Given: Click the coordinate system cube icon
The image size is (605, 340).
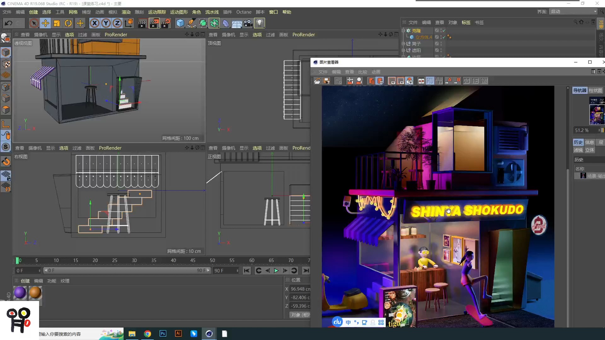Looking at the screenshot, I should (129, 23).
